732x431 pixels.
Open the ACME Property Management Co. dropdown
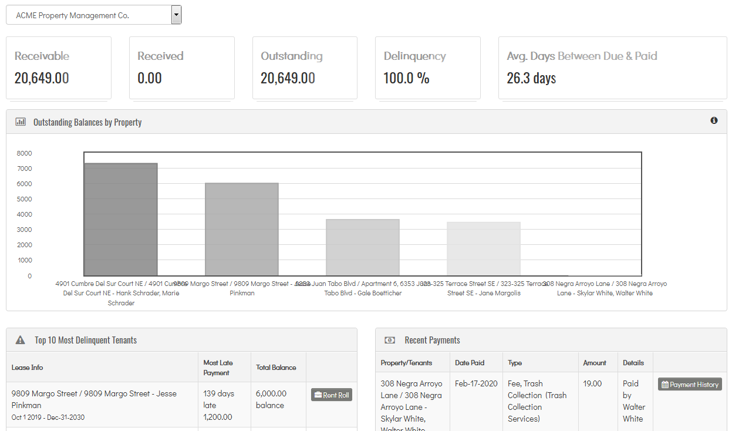click(x=94, y=15)
